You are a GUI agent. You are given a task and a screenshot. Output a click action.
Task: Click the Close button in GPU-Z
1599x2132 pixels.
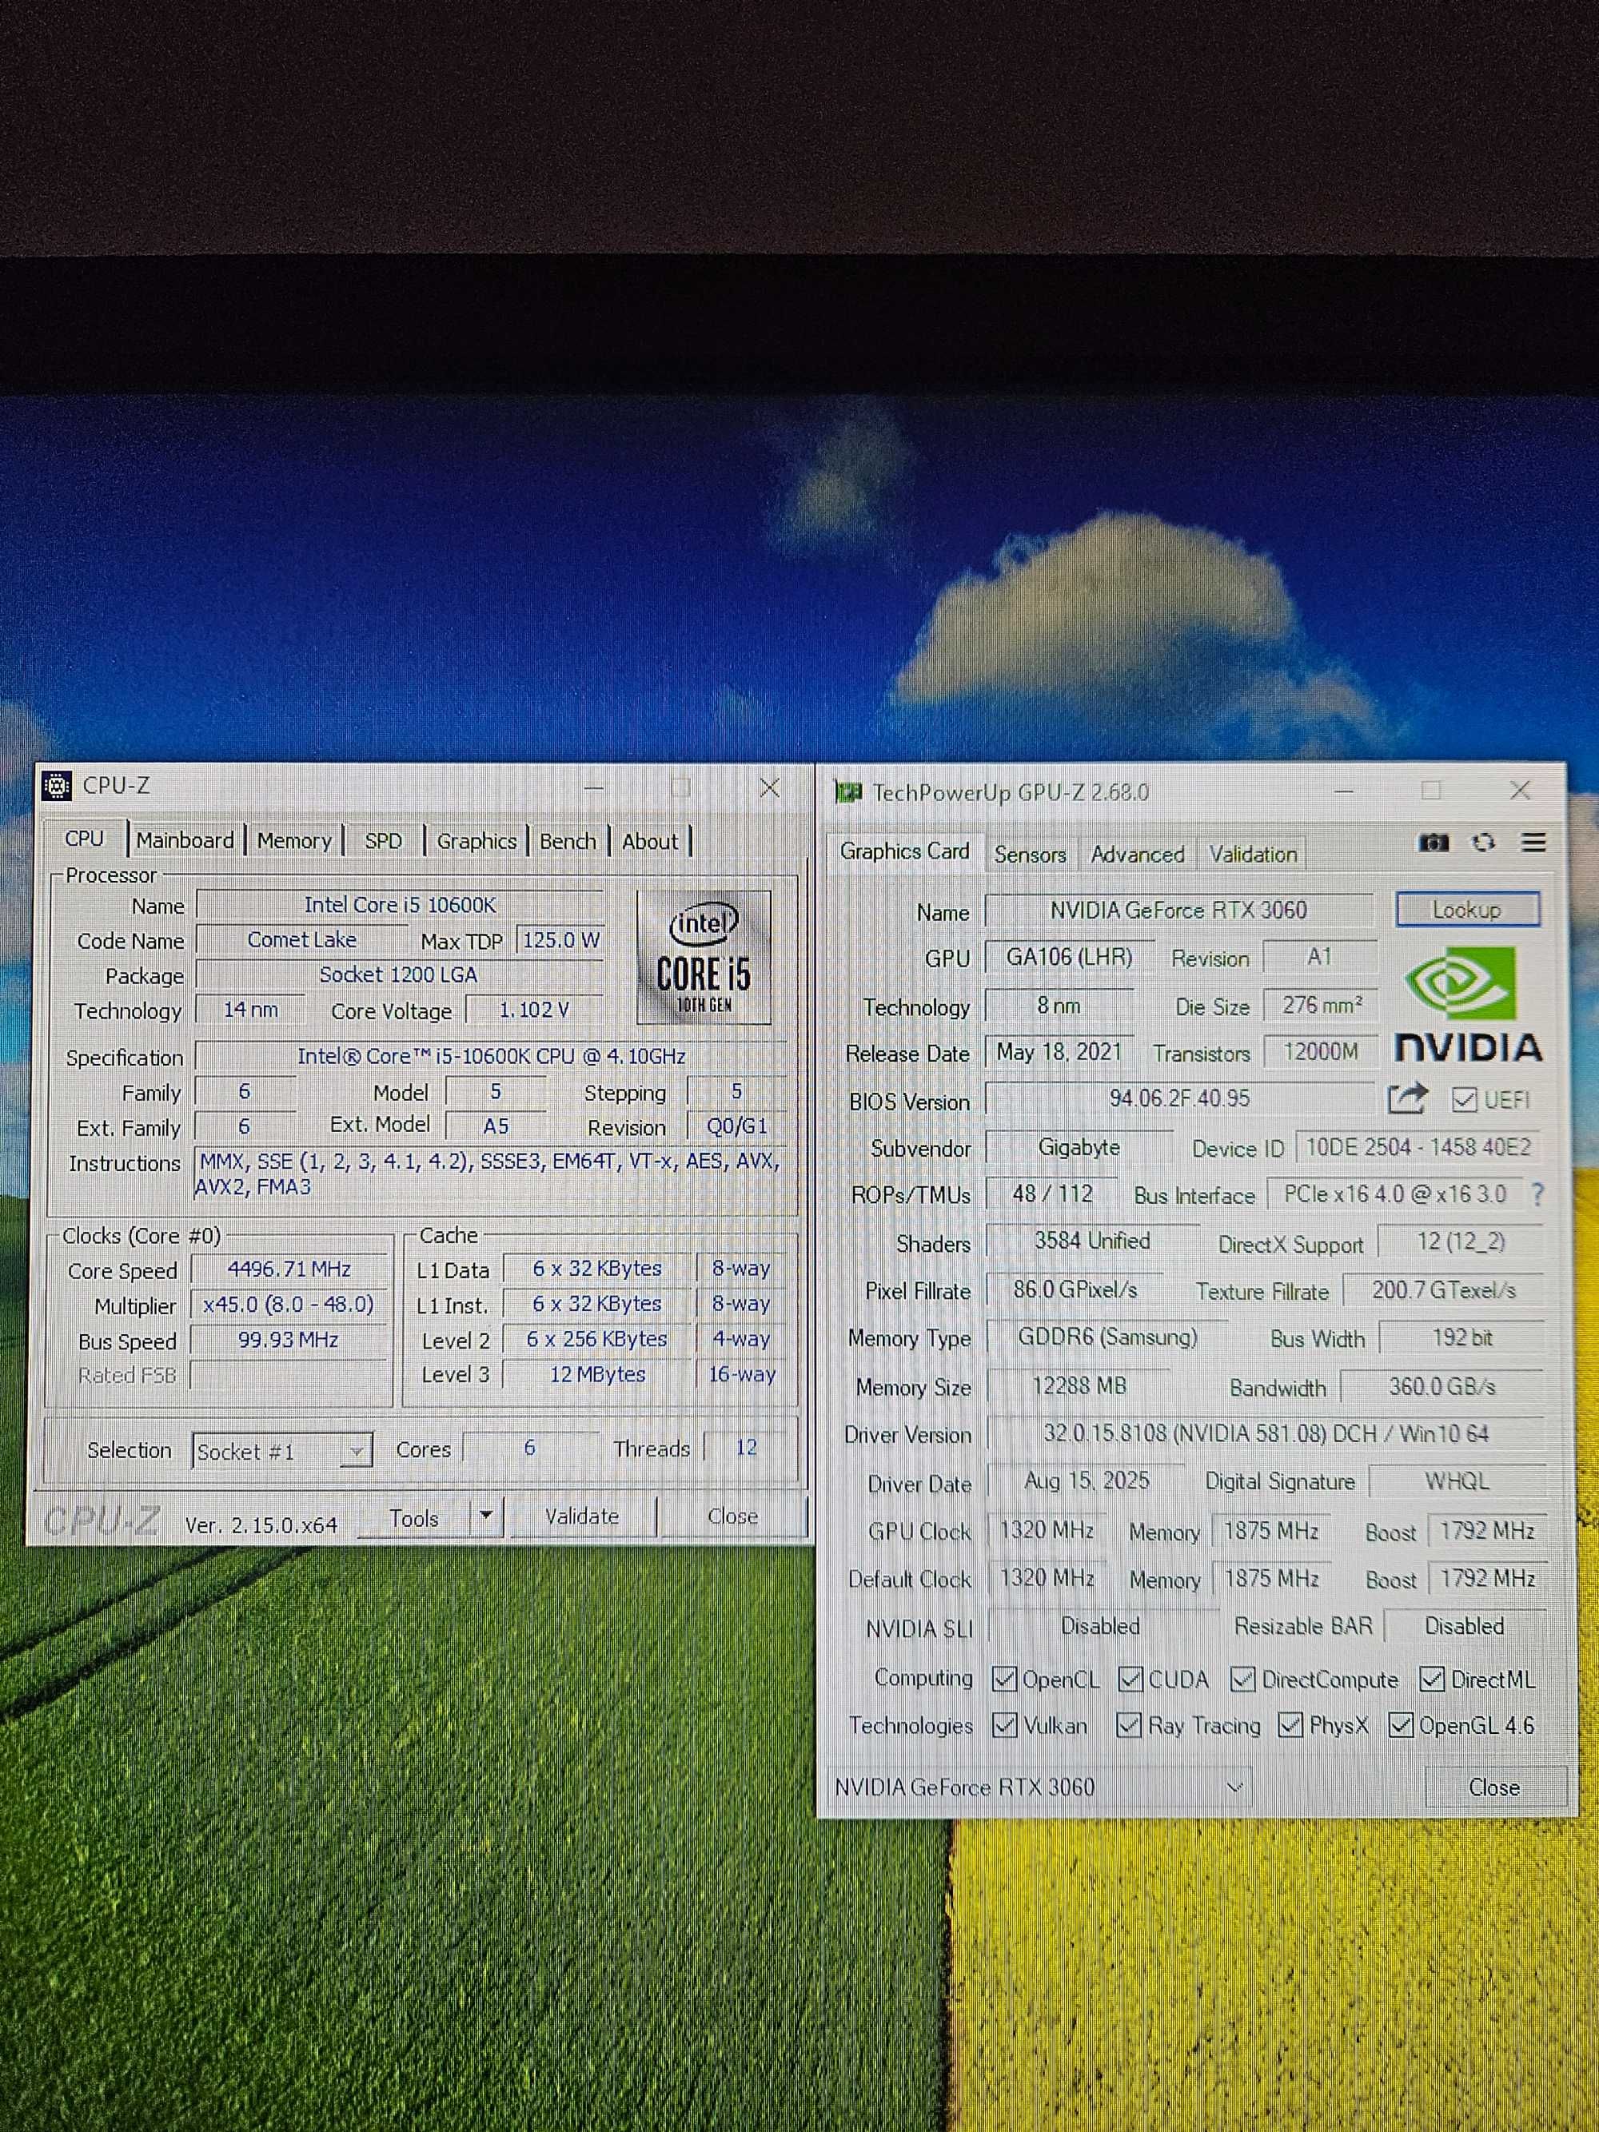click(x=1494, y=1787)
